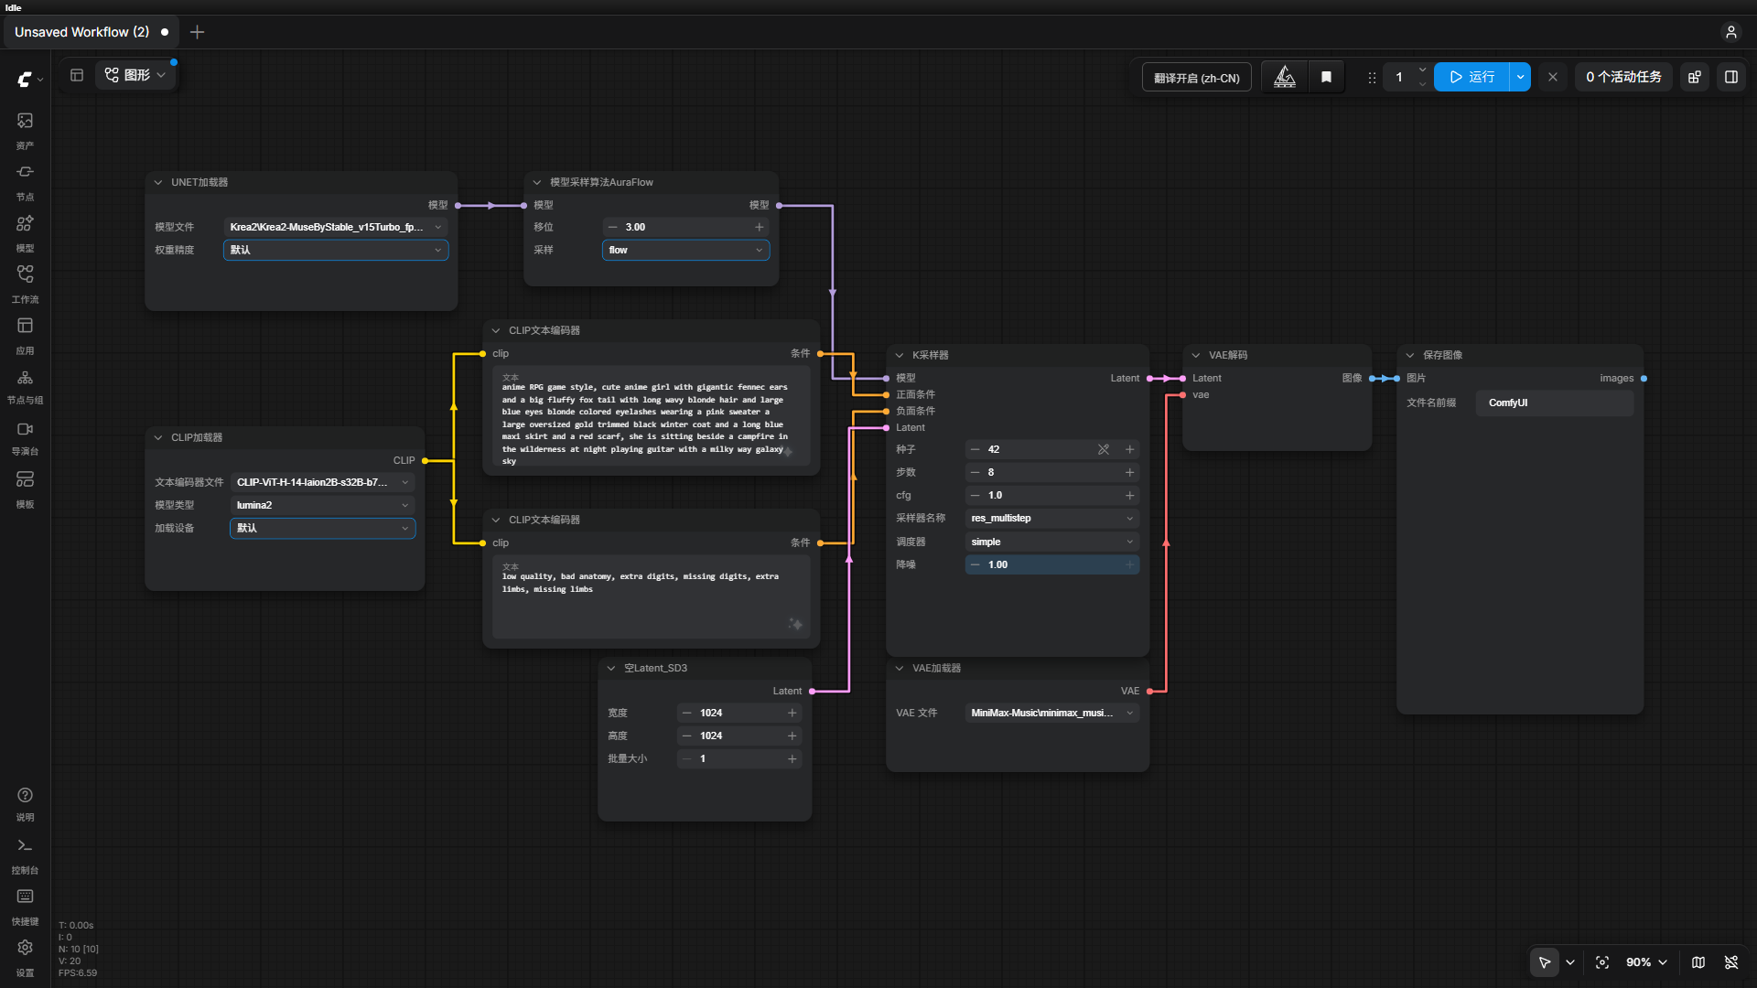The height and width of the screenshot is (988, 1757).
Task: Toggle link visibility icon at bottom right
Action: (1731, 962)
